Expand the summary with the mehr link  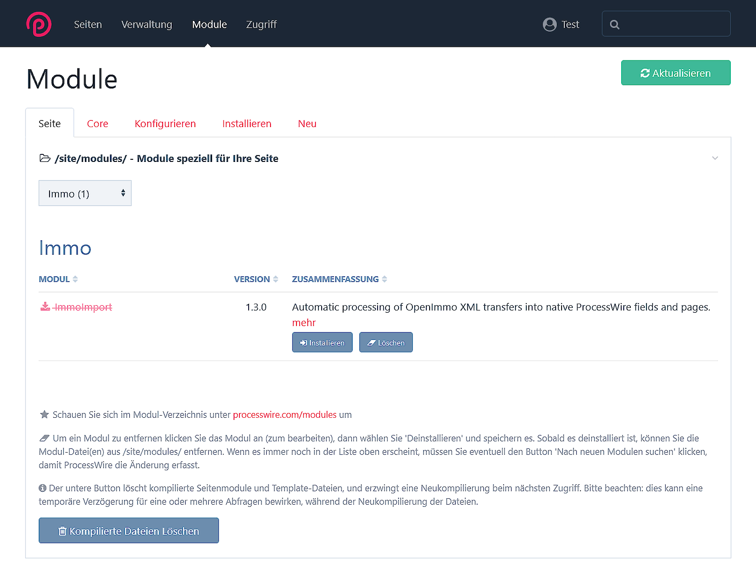click(303, 322)
